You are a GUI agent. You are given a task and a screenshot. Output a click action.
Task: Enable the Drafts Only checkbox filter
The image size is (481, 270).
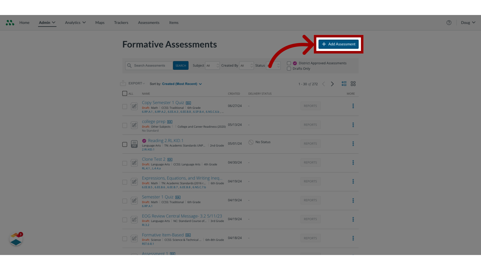(289, 68)
